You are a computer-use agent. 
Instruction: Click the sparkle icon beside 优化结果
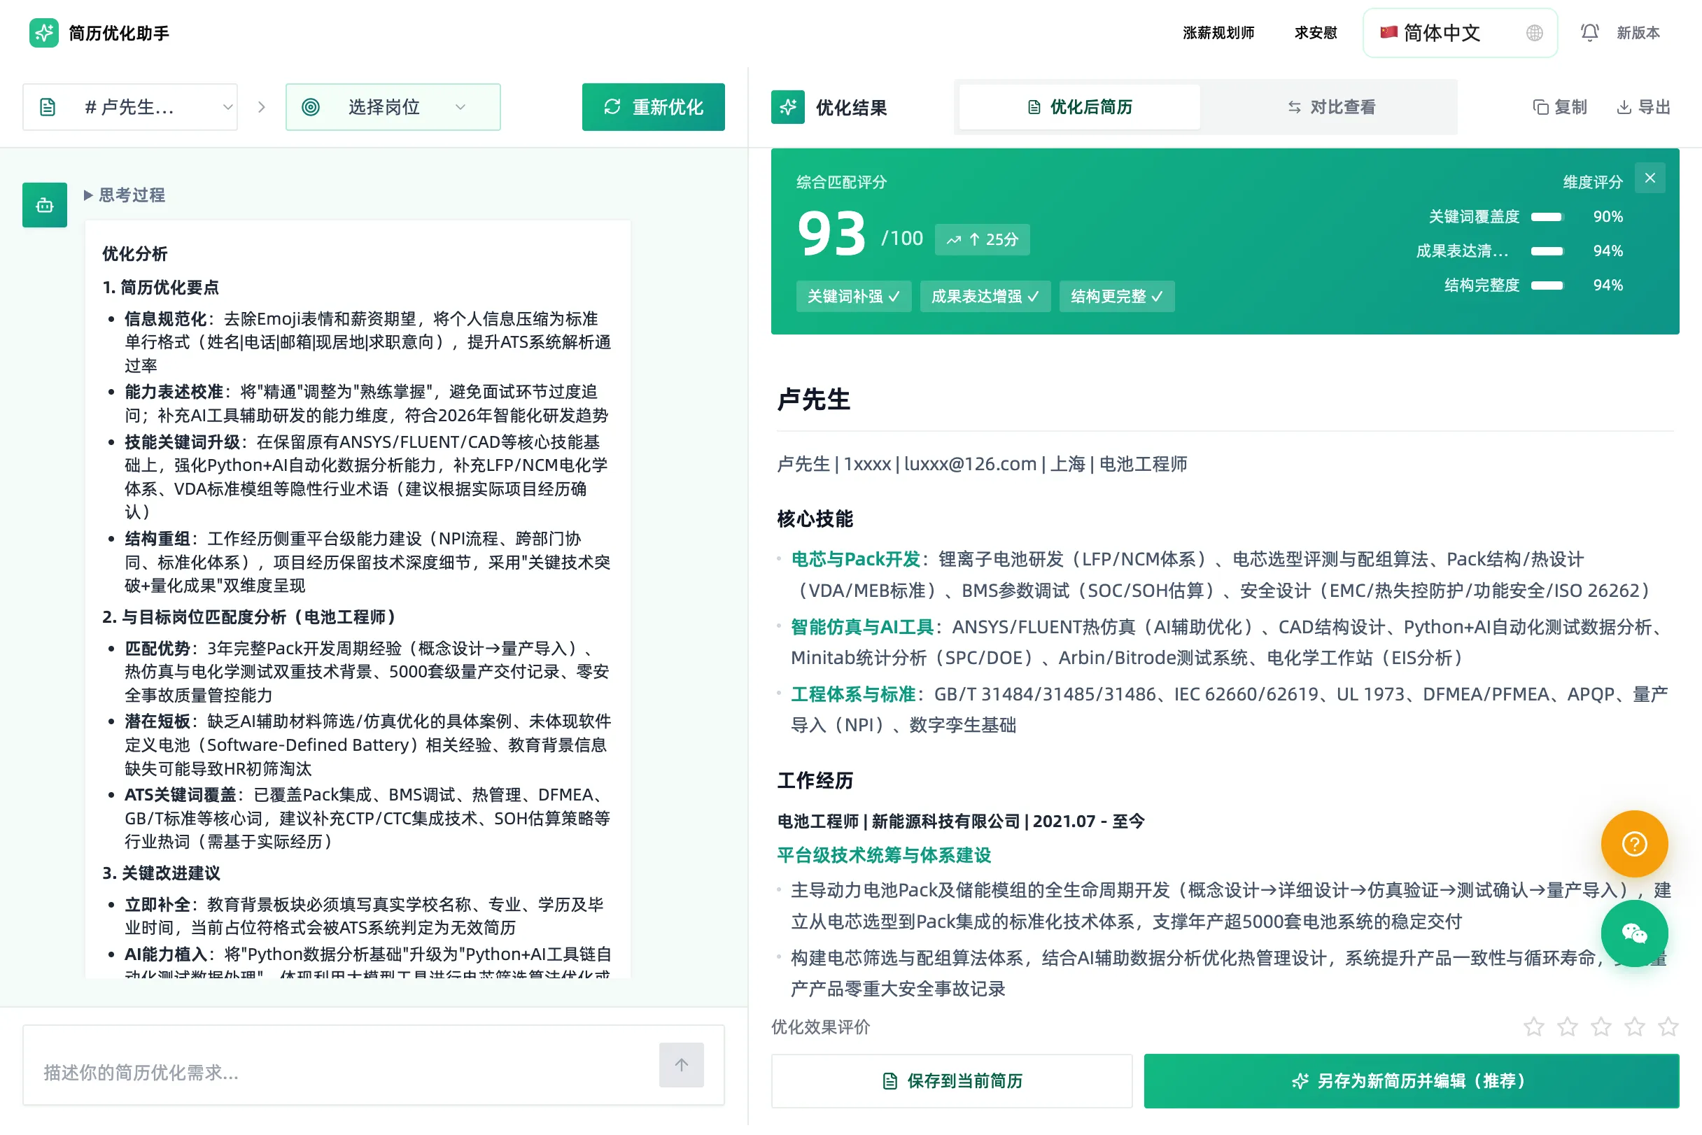coord(787,107)
